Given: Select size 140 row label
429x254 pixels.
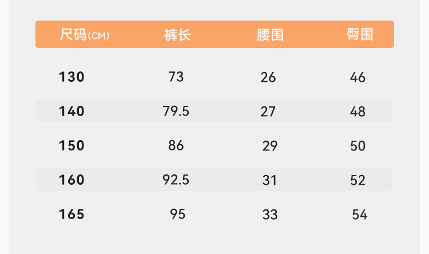Looking at the screenshot, I should (x=71, y=111).
